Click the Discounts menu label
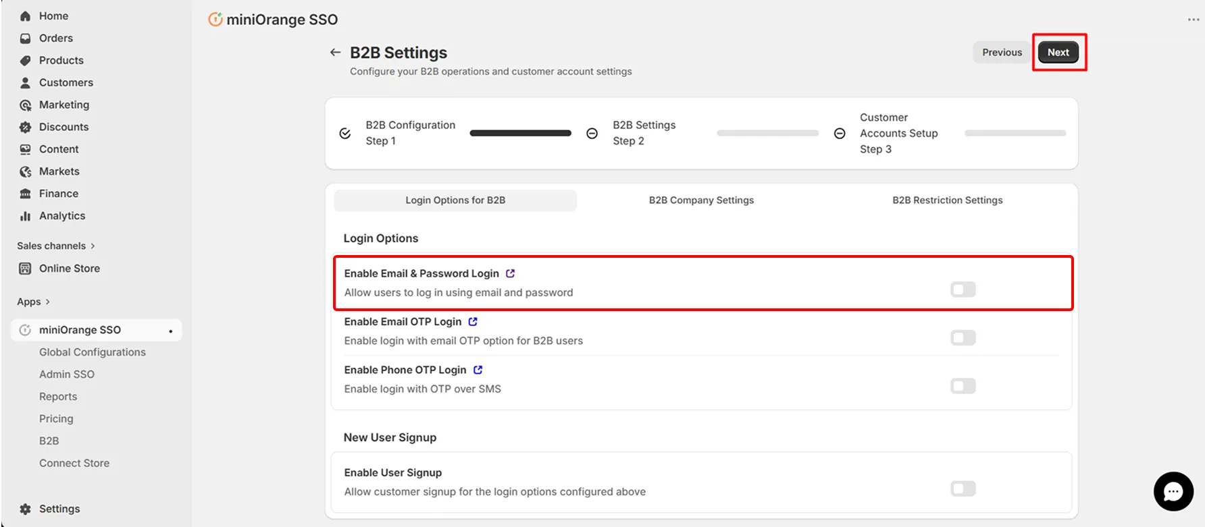 pyautogui.click(x=63, y=128)
